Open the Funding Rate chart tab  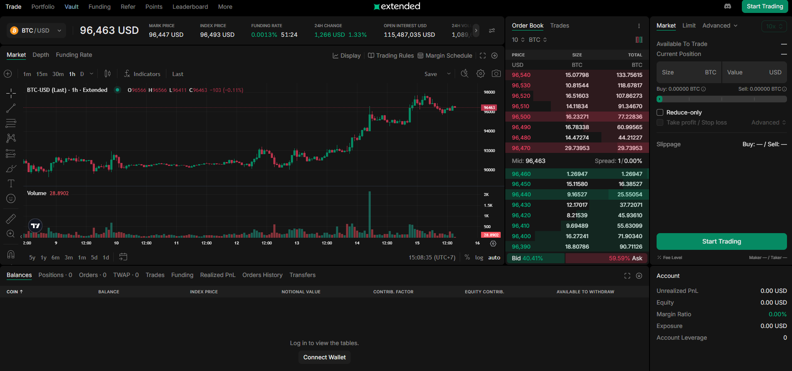point(74,55)
